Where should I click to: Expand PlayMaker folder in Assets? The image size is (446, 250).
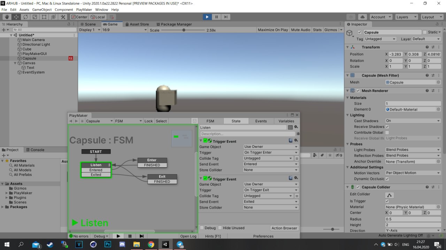pyautogui.click(x=7, y=193)
